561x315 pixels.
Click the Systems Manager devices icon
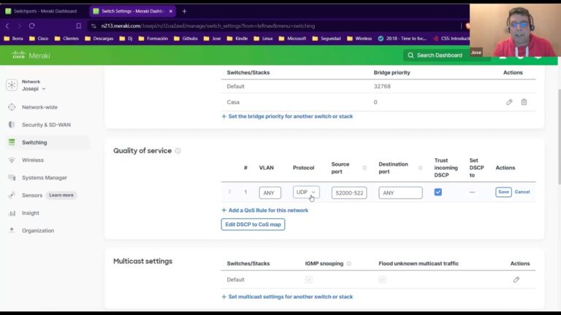pyautogui.click(x=12, y=177)
